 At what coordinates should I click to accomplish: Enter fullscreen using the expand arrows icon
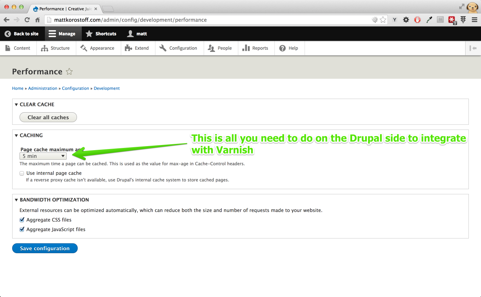(x=462, y=6)
